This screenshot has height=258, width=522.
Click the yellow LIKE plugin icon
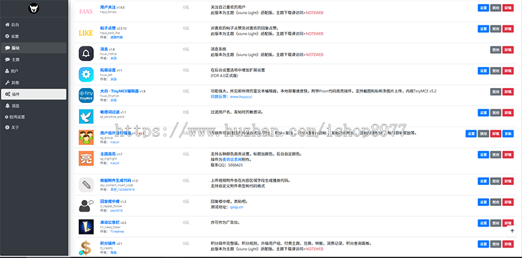coord(86,33)
